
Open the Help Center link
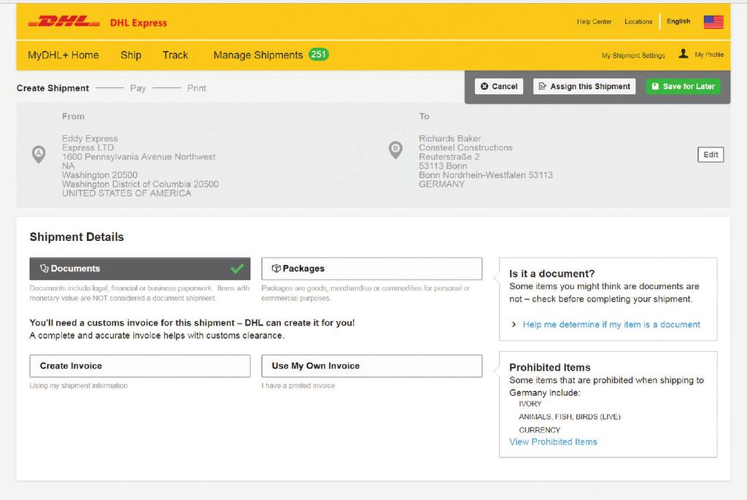[594, 21]
